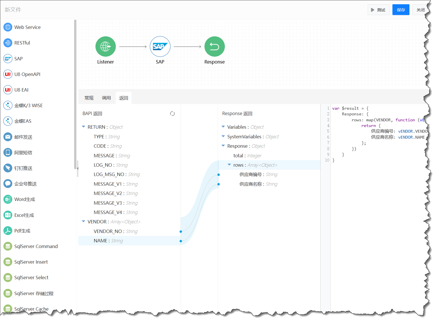The height and width of the screenshot is (322, 437).
Task: Pick the 钉钉推送 component in the sidebar
Action: pyautogui.click(x=23, y=168)
